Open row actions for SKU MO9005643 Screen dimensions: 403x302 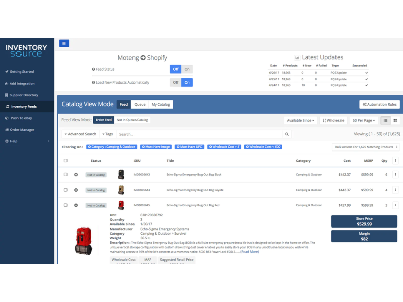395,174
